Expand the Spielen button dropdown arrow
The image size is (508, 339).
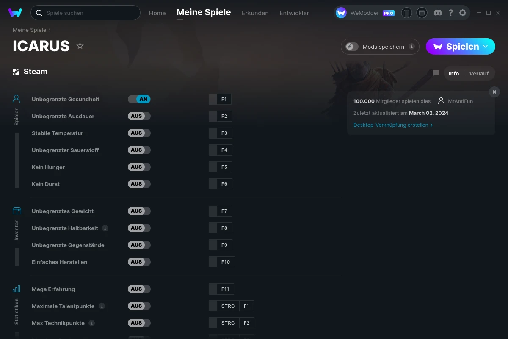coord(486,46)
